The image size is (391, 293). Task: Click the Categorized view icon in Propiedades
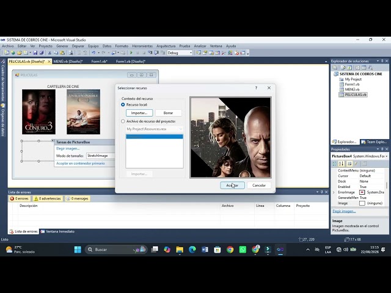pyautogui.click(x=334, y=164)
